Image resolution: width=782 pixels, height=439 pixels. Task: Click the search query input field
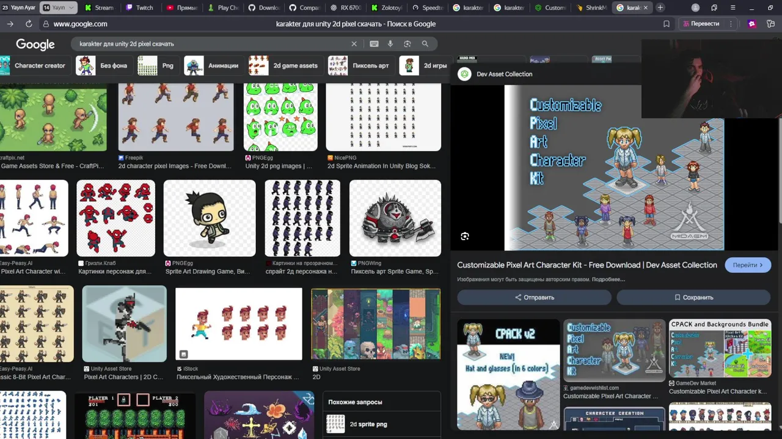211,44
